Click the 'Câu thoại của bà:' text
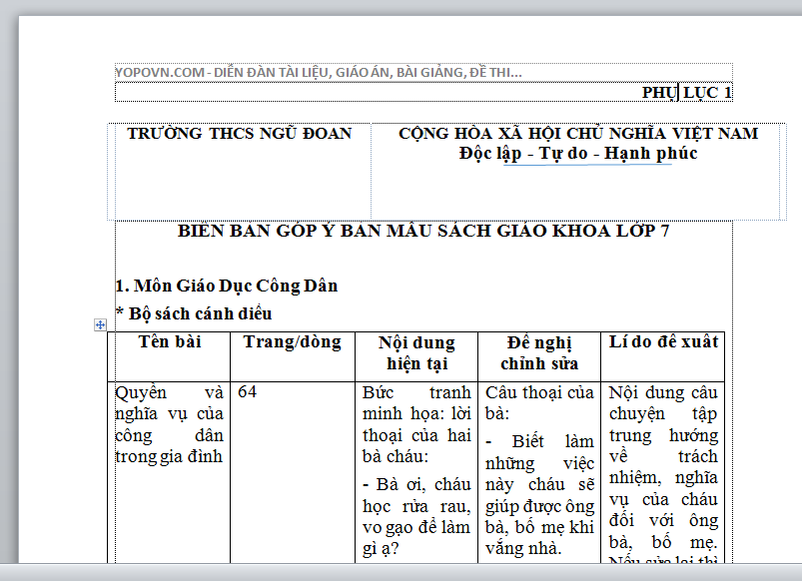 tap(539, 402)
